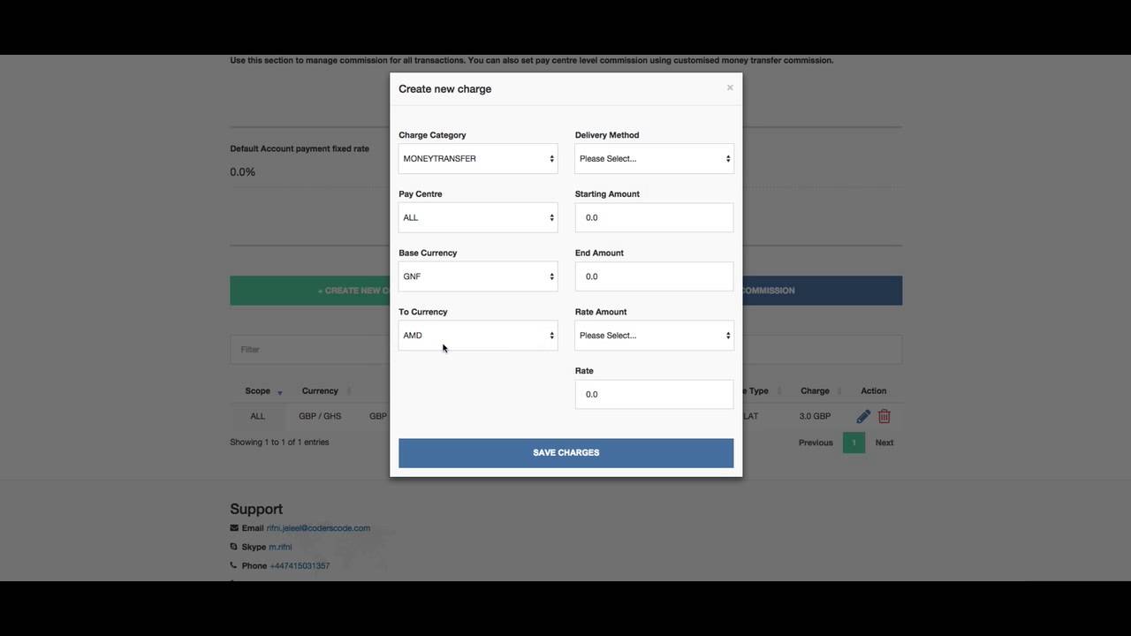
Task: Open the support email address link
Action: pyautogui.click(x=318, y=528)
